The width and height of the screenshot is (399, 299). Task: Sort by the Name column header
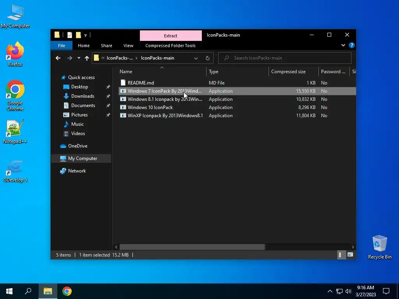point(162,72)
